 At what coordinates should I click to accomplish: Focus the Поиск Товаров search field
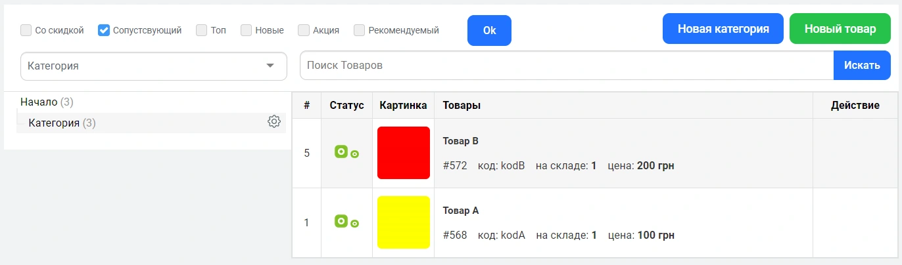pos(566,66)
